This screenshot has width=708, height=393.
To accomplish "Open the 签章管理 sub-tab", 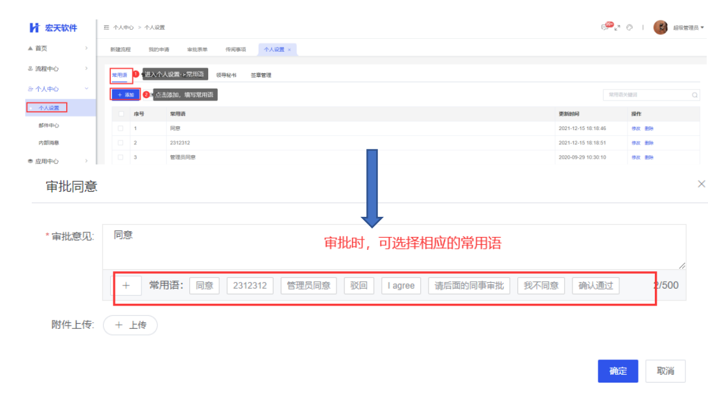I will [261, 75].
